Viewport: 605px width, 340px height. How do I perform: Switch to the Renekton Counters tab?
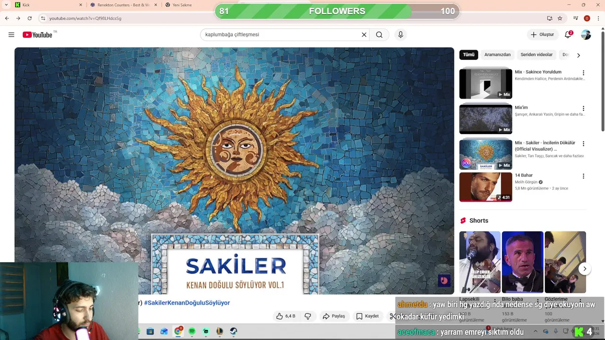124,5
